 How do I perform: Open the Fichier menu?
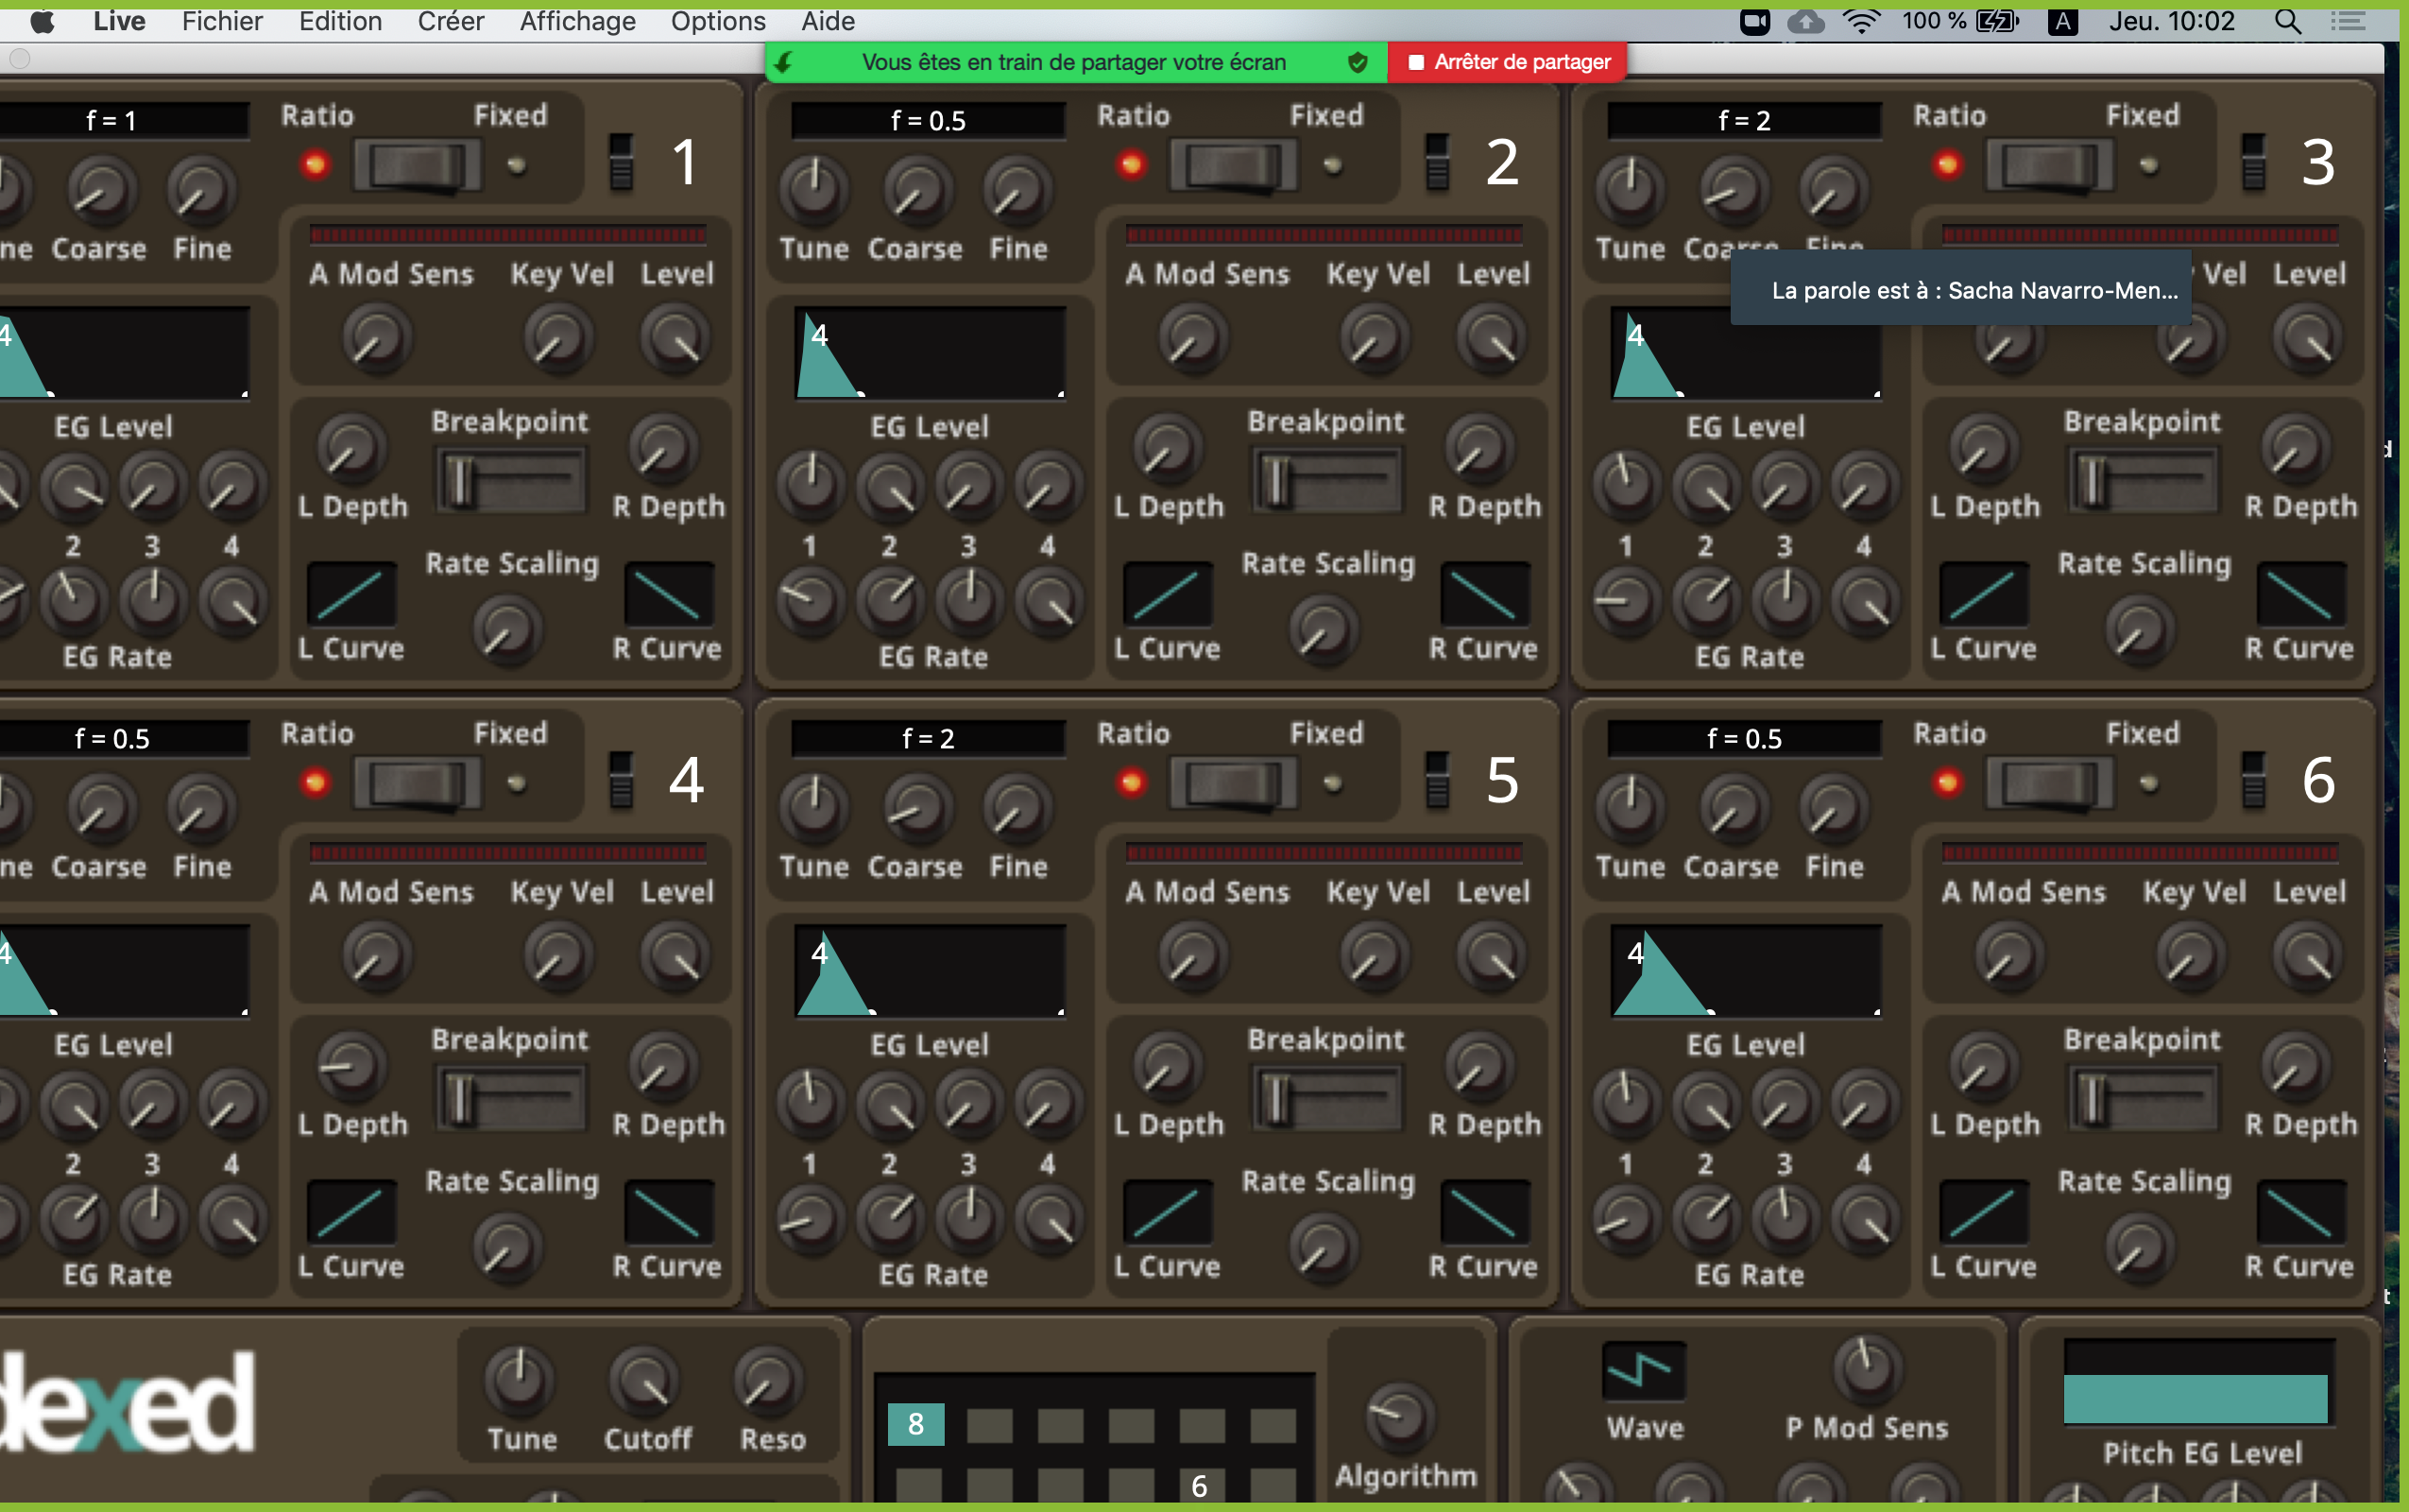[222, 21]
